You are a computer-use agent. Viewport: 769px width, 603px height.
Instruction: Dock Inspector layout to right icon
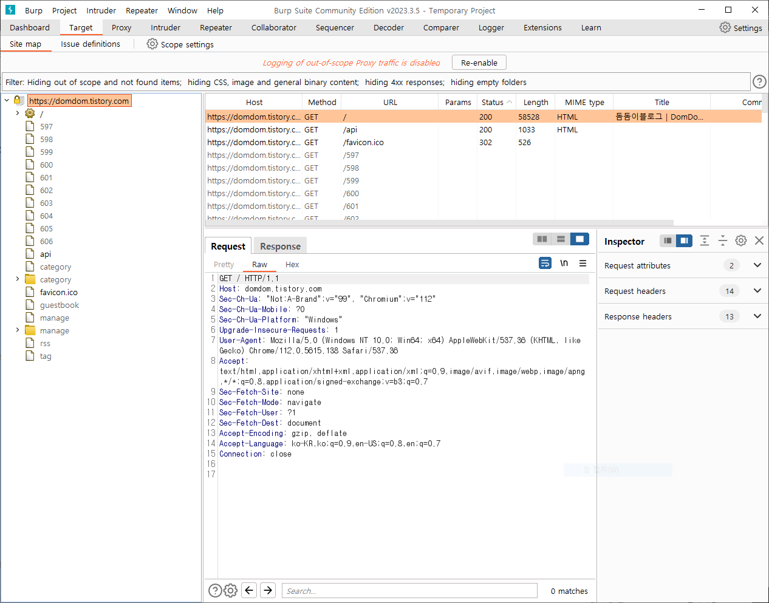click(x=684, y=240)
